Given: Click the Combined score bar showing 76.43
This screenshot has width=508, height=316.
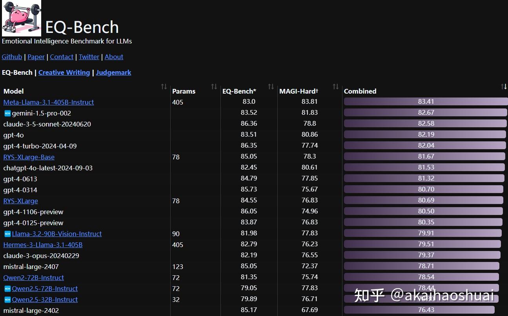Looking at the screenshot, I should [x=419, y=310].
